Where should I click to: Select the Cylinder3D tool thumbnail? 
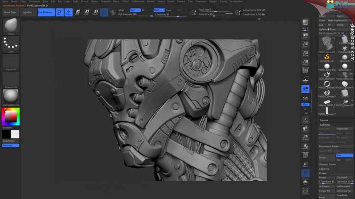[345, 40]
